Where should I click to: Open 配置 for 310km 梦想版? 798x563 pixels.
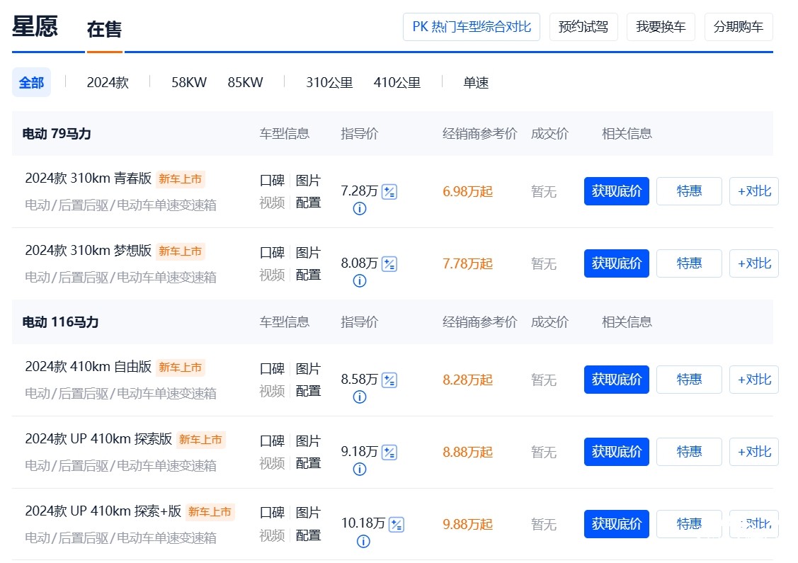[x=309, y=275]
